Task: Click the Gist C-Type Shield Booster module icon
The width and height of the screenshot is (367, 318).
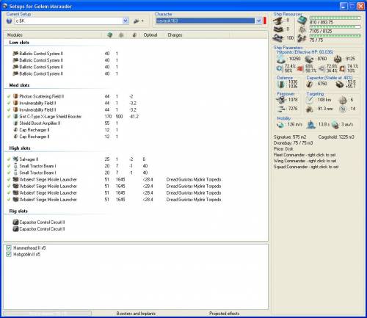Action: pyautogui.click(x=15, y=116)
